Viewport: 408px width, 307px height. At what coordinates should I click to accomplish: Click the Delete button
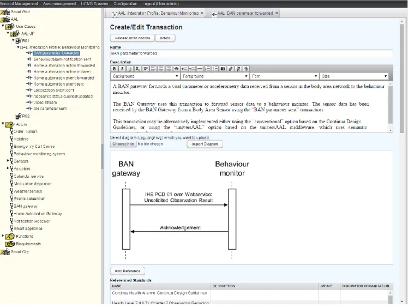[x=165, y=38]
